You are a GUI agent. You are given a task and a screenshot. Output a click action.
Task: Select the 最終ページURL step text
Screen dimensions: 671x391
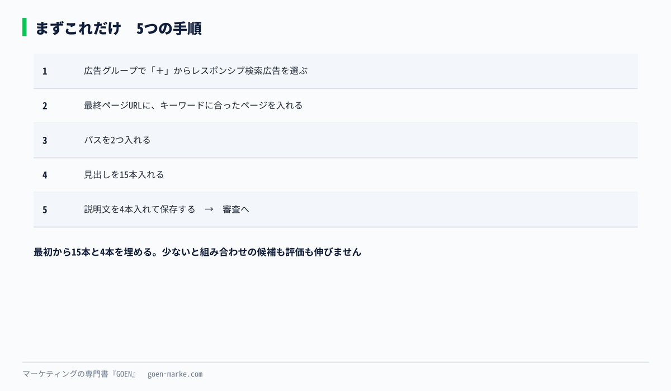(x=193, y=106)
